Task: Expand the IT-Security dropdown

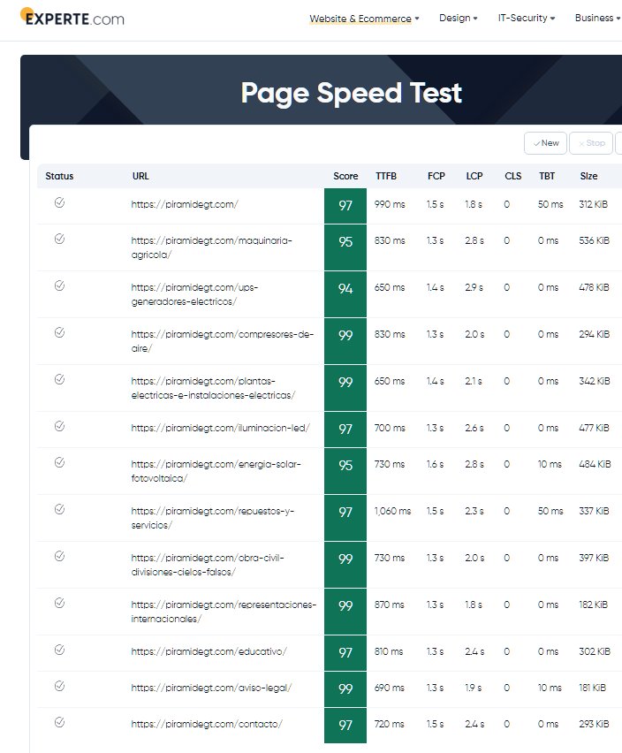Action: [527, 19]
